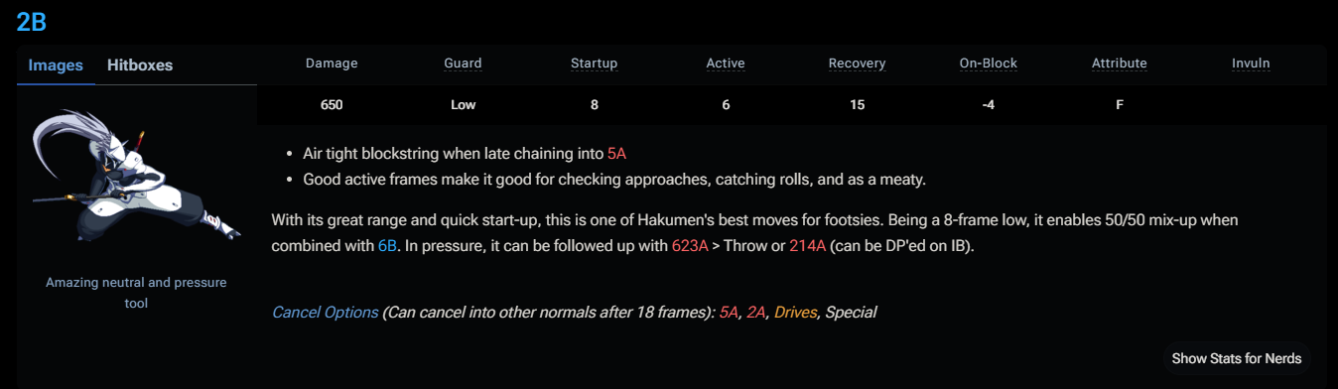The height and width of the screenshot is (389, 1338).
Task: Open the blue 6B move link
Action: pos(388,246)
